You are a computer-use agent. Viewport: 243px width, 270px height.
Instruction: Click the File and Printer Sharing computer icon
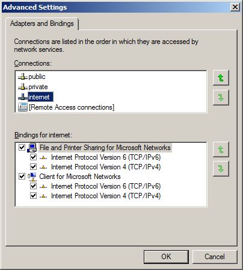pyautogui.click(x=32, y=148)
